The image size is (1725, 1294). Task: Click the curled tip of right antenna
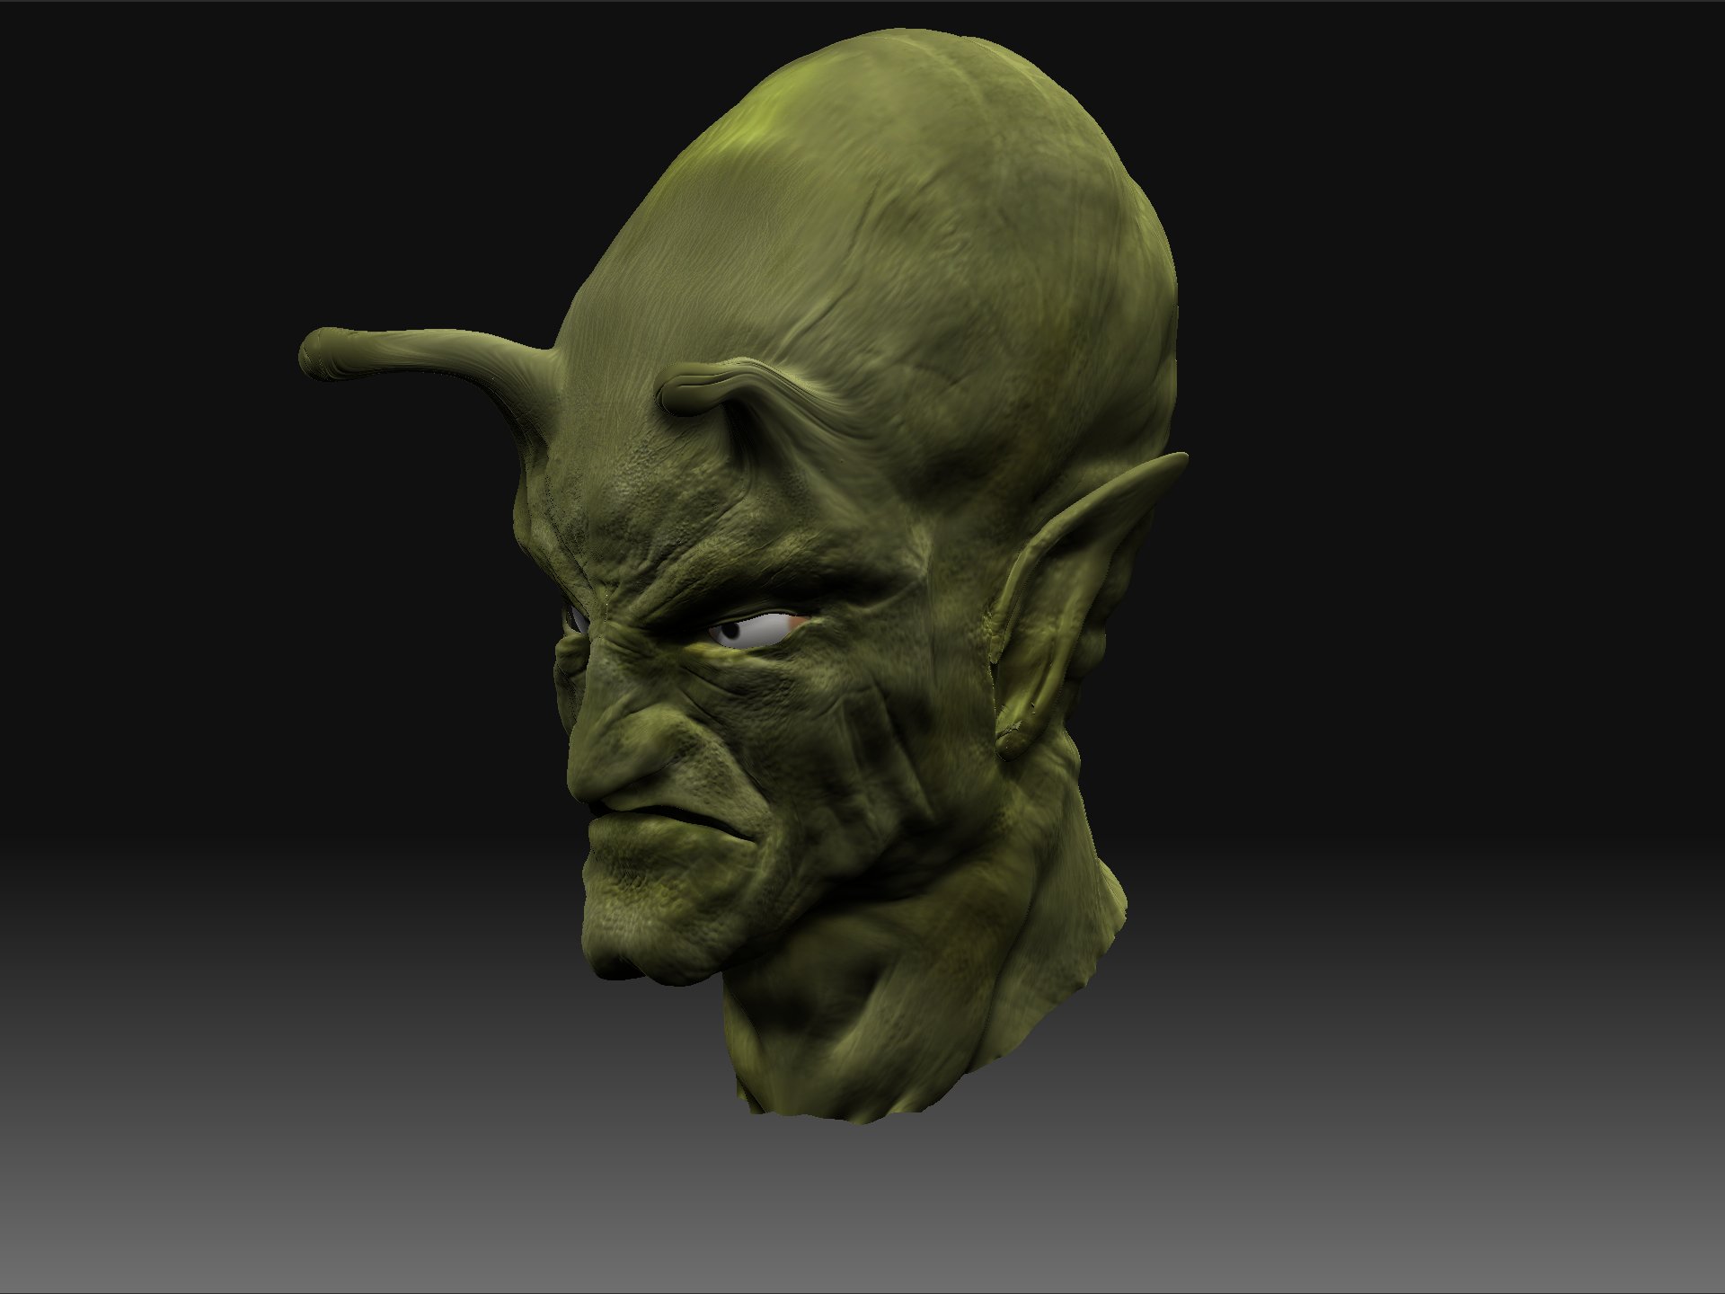point(681,395)
